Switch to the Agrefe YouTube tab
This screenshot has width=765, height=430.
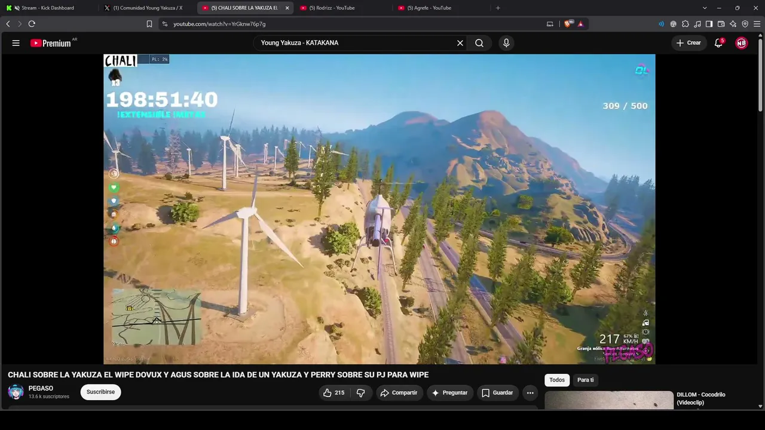pos(441,8)
